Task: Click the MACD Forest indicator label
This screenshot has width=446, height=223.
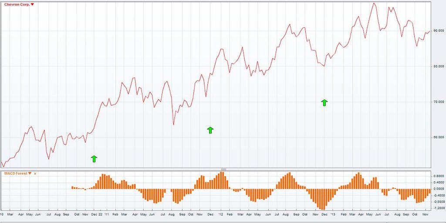Action: coord(15,173)
